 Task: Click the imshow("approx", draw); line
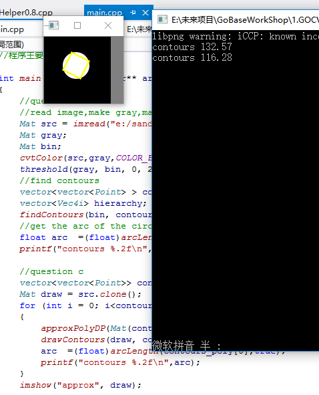tap(81, 385)
